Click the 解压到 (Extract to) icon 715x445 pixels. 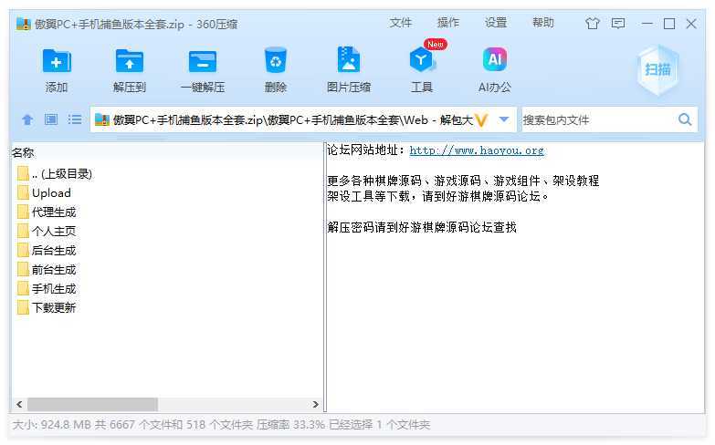[130, 62]
